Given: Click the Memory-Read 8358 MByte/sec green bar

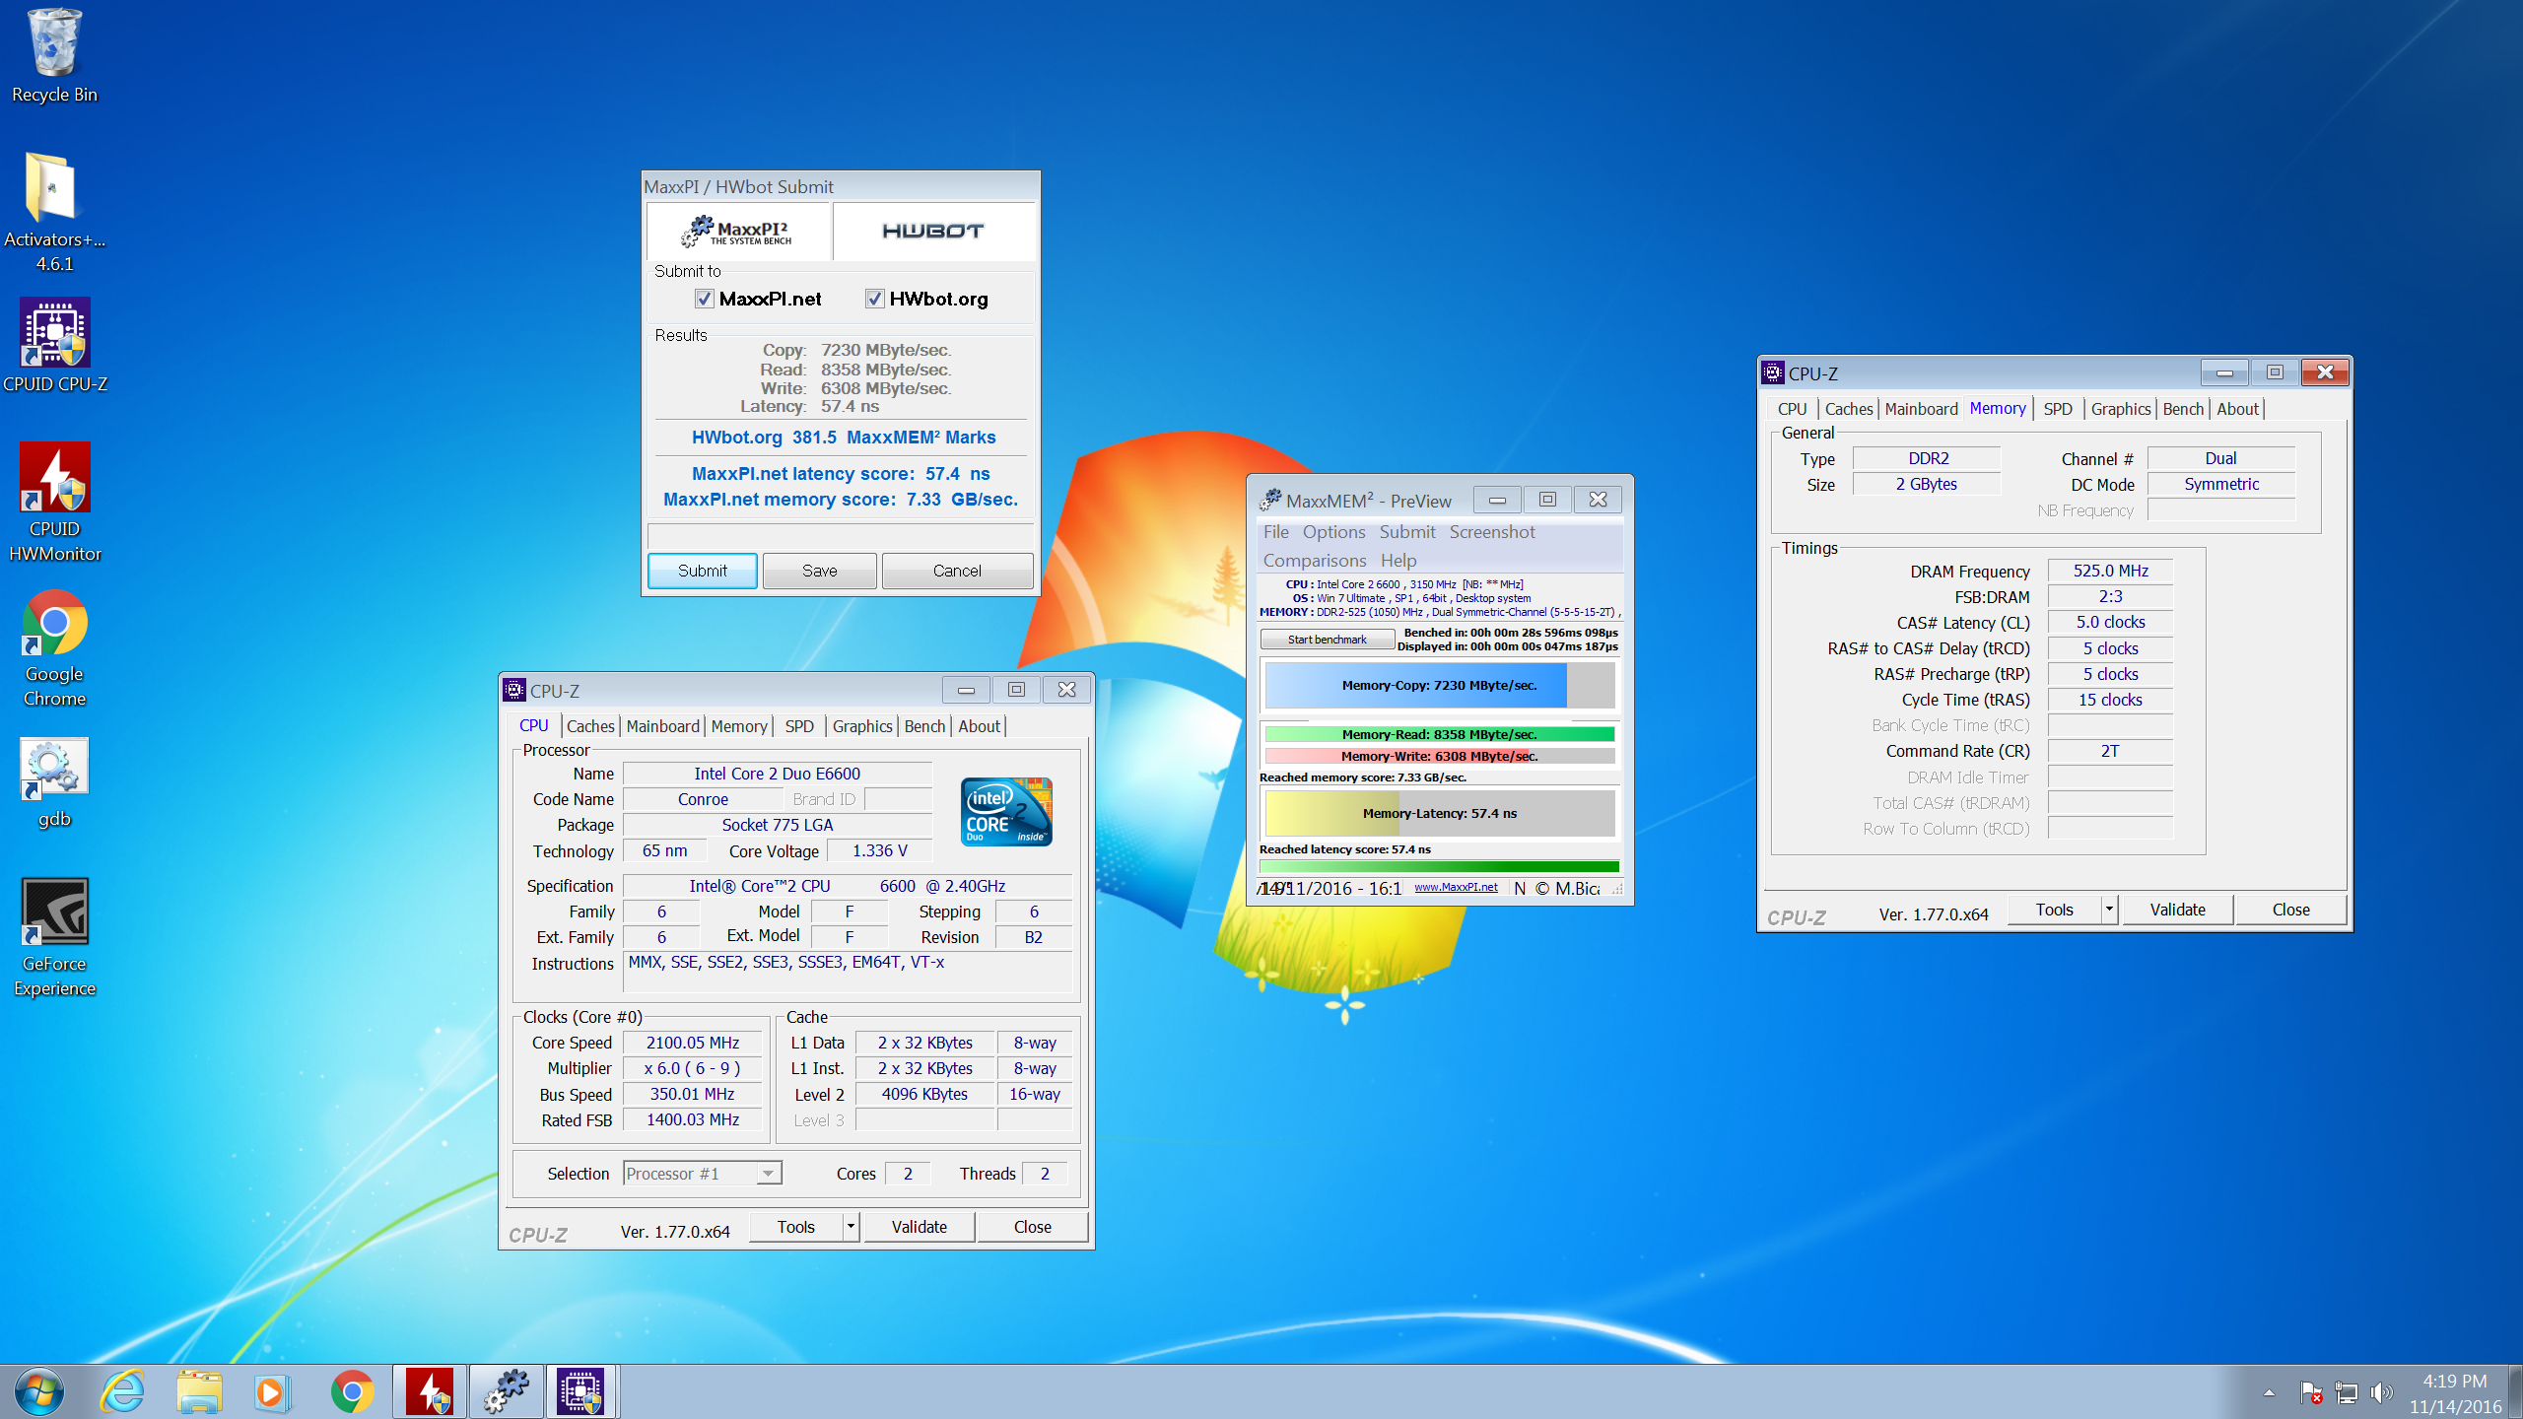Looking at the screenshot, I should click(x=1440, y=734).
